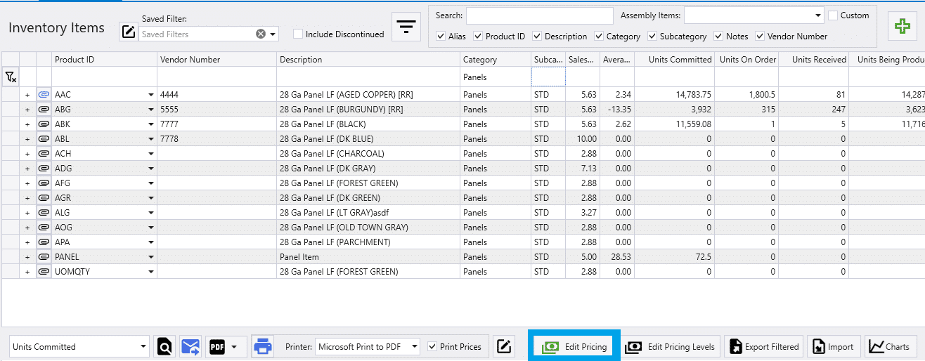The height and width of the screenshot is (361, 925).
Task: Uncheck the Notes search option
Action: 719,36
